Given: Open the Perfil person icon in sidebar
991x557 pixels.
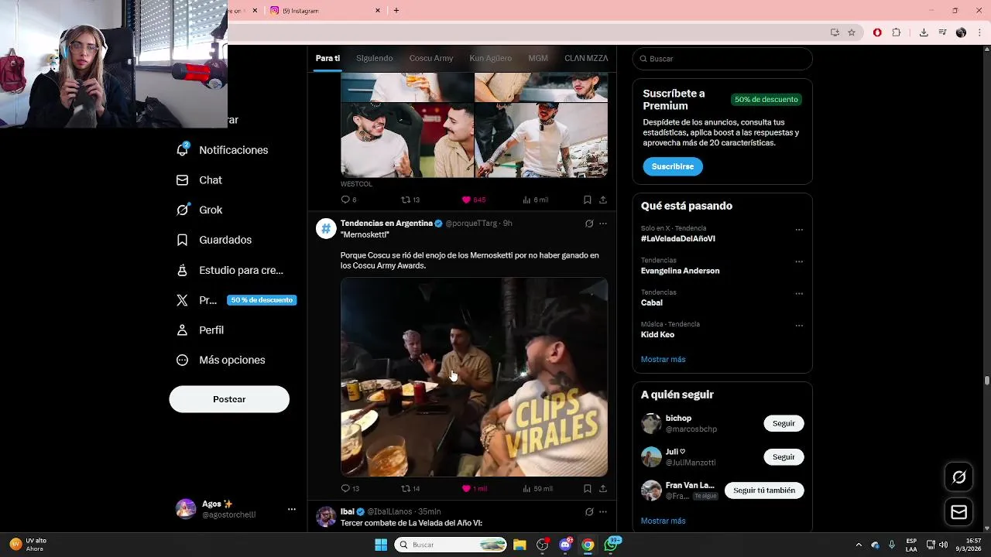Looking at the screenshot, I should tap(182, 330).
